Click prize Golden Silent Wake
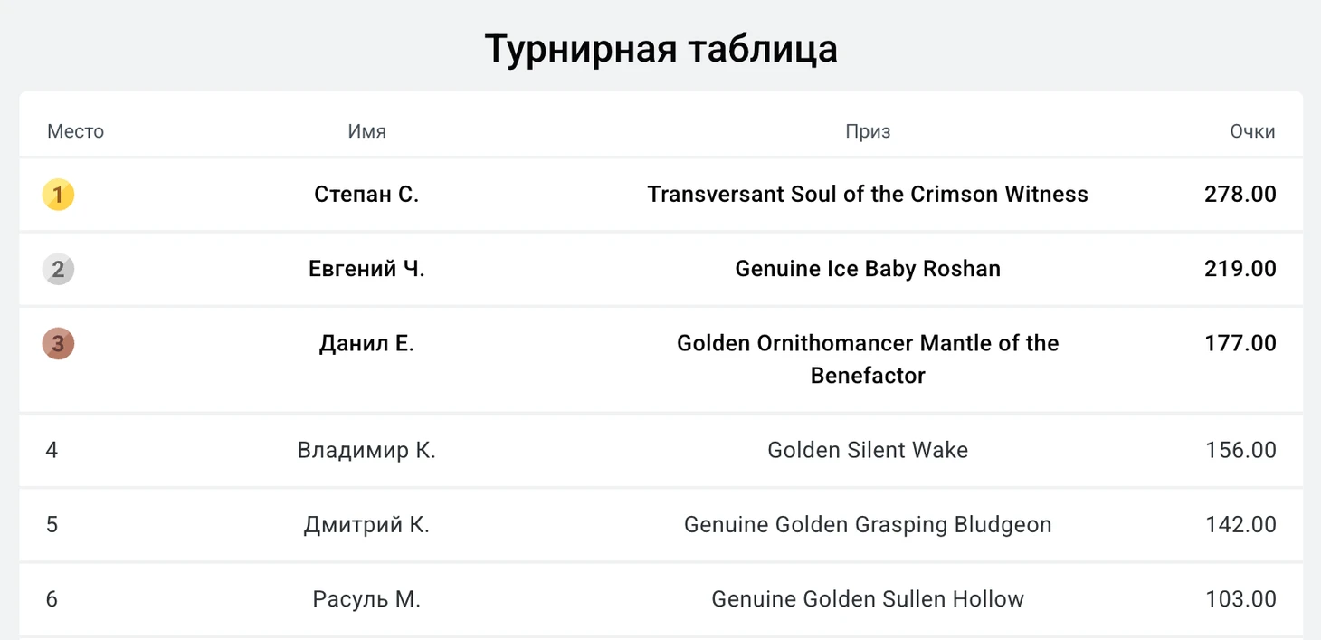The height and width of the screenshot is (640, 1321). point(868,450)
